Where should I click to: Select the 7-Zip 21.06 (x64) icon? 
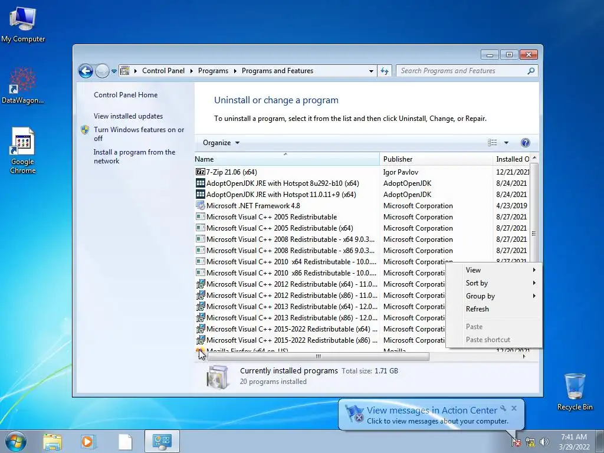[x=201, y=172]
